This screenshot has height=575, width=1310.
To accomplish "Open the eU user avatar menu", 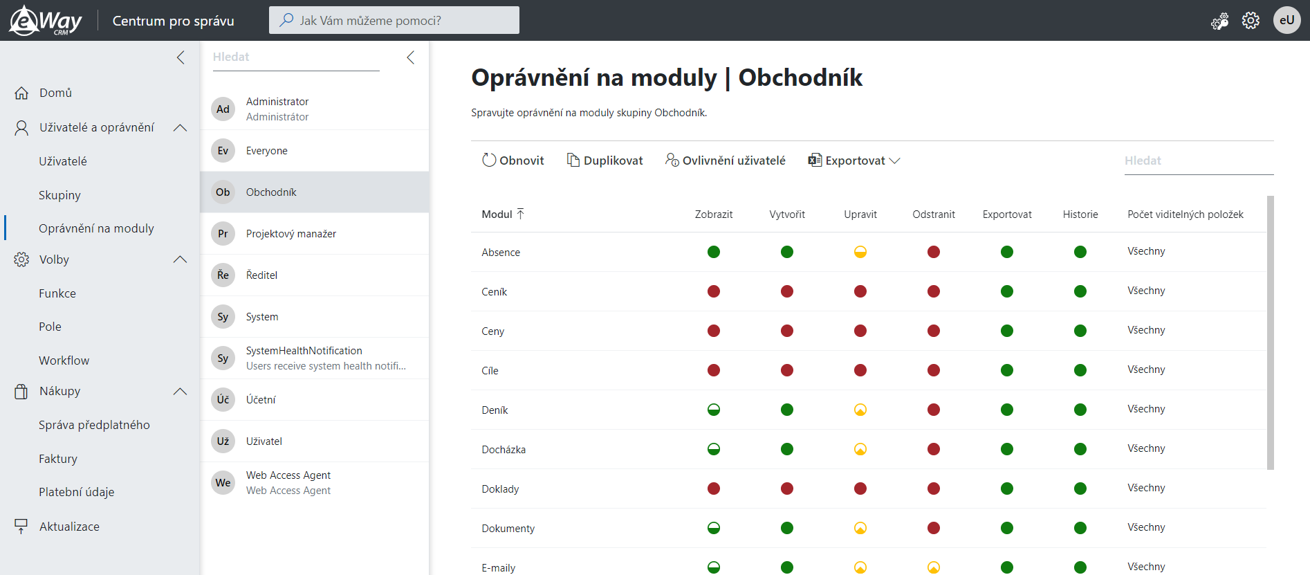I will pos(1287,20).
